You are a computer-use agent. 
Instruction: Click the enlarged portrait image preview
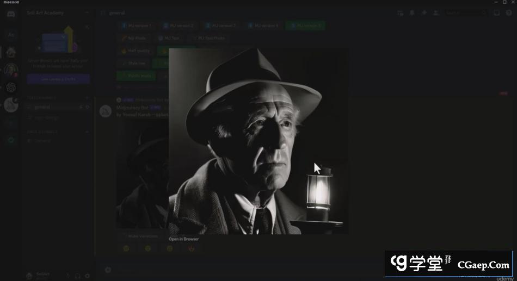258,141
